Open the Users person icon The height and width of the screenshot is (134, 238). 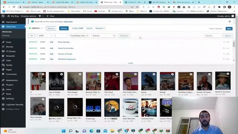(x=3, y=89)
